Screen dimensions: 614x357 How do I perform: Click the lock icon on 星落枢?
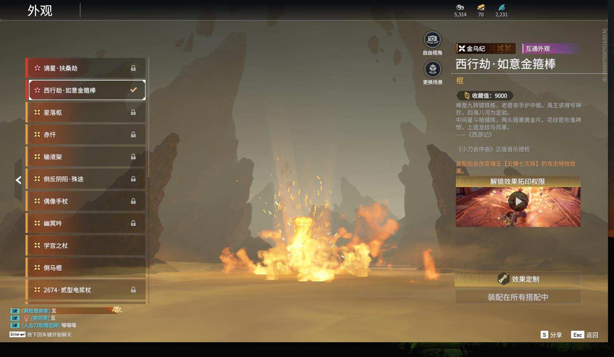[x=133, y=112]
